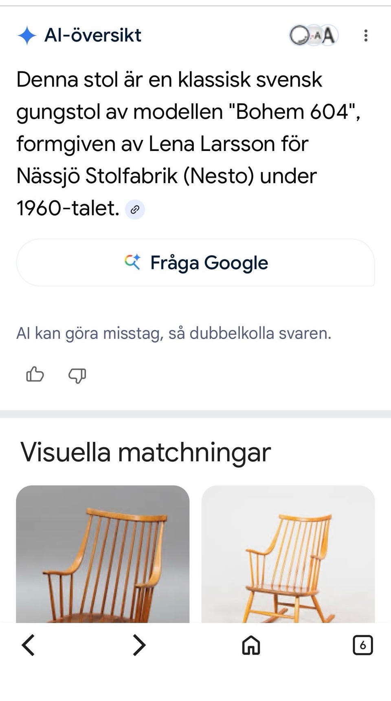Click the source link chip after 1960-talet
Viewport: 391px width, 701px height.
click(x=135, y=210)
